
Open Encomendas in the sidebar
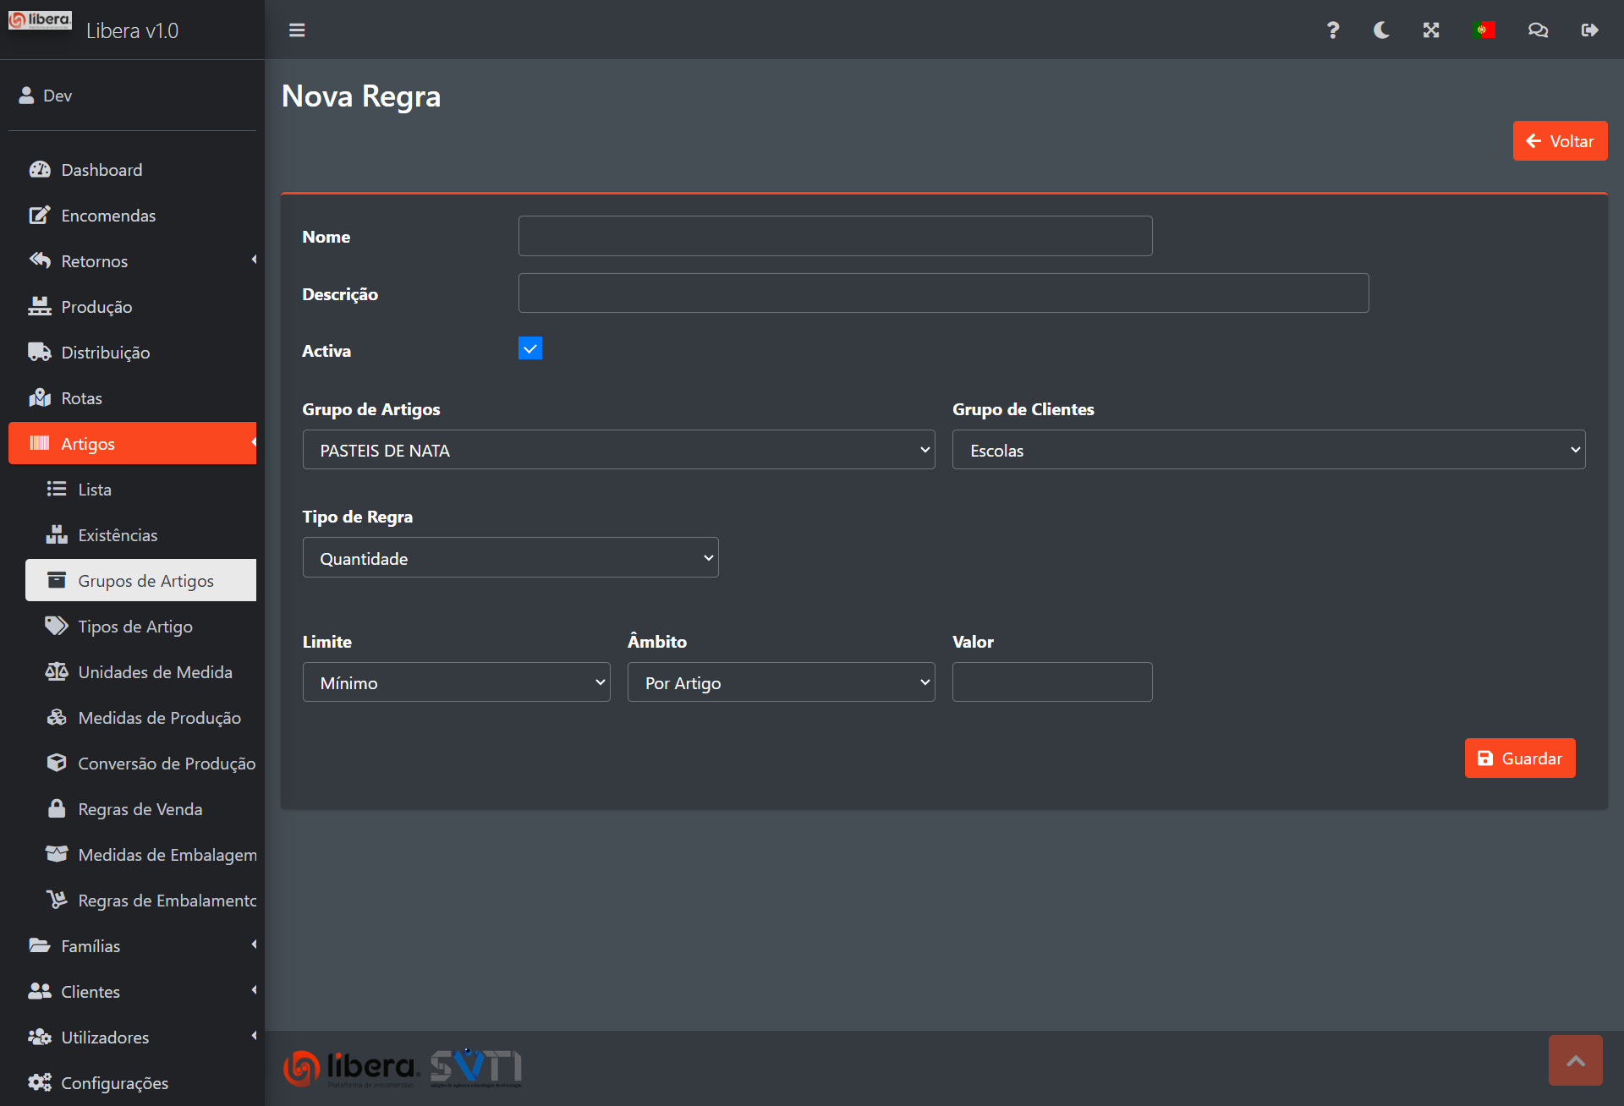(108, 216)
